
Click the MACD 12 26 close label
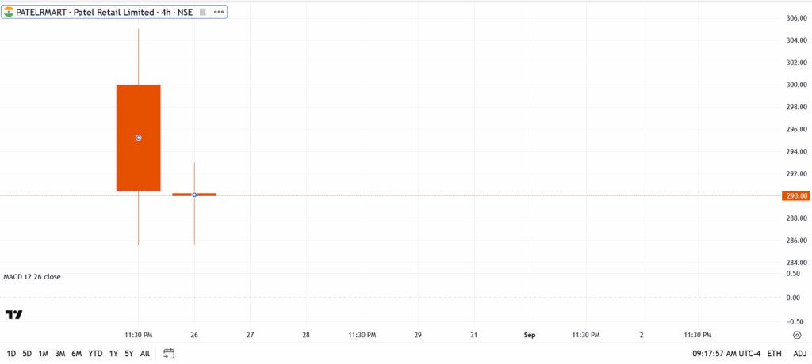(33, 277)
